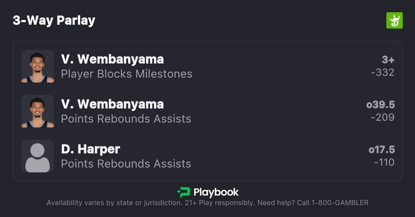Click the -110 odds
This screenshot has width=415, height=217.
click(x=384, y=162)
